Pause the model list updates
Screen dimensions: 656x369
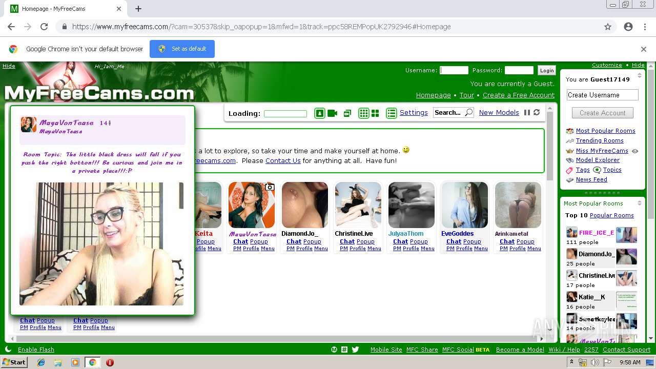(x=527, y=113)
